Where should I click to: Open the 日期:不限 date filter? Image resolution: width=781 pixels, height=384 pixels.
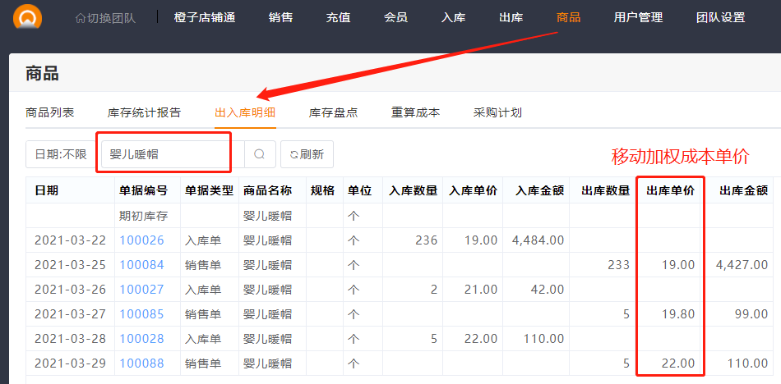click(x=61, y=154)
